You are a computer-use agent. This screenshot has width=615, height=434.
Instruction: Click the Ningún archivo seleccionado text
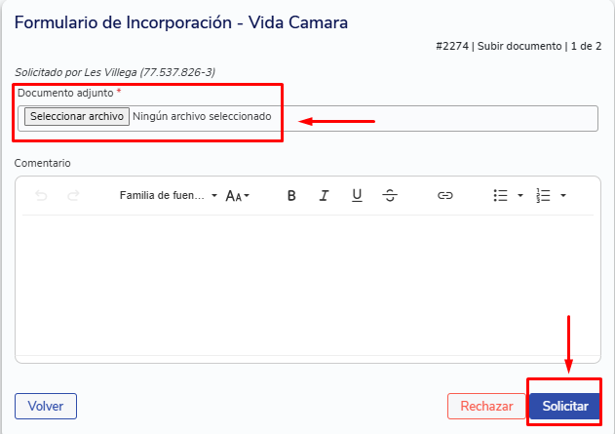pyautogui.click(x=202, y=117)
